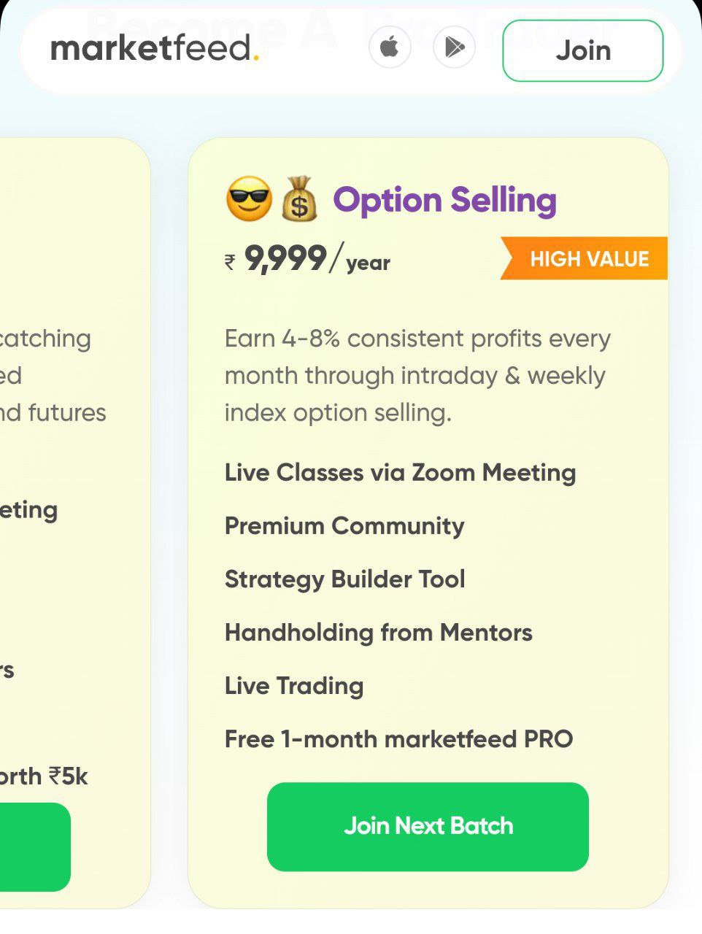Click the 9,999/year price text

pyautogui.click(x=317, y=259)
